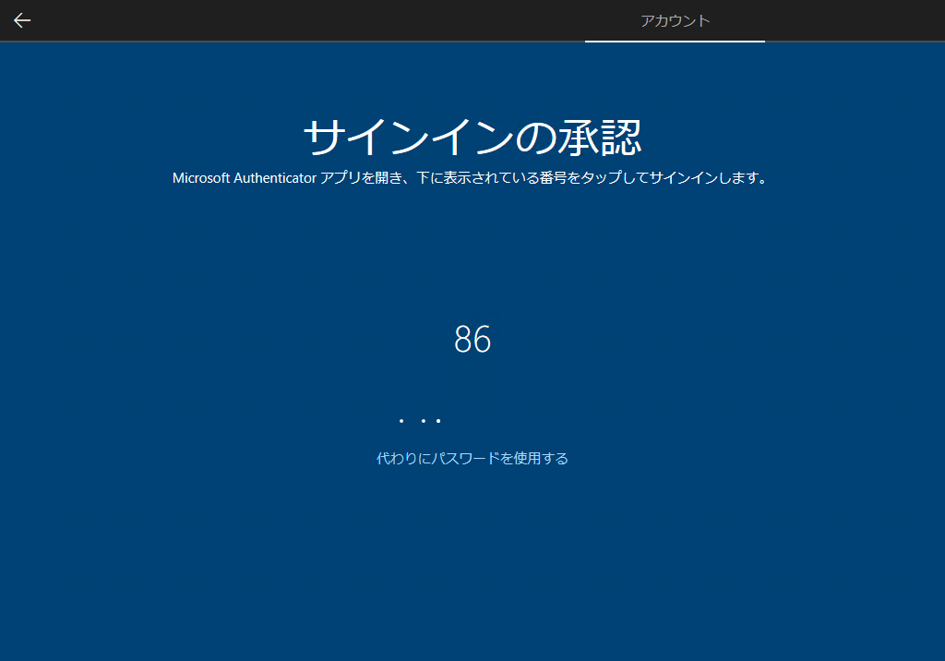The height and width of the screenshot is (661, 945).
Task: Click the displayed number 86
Action: [472, 339]
